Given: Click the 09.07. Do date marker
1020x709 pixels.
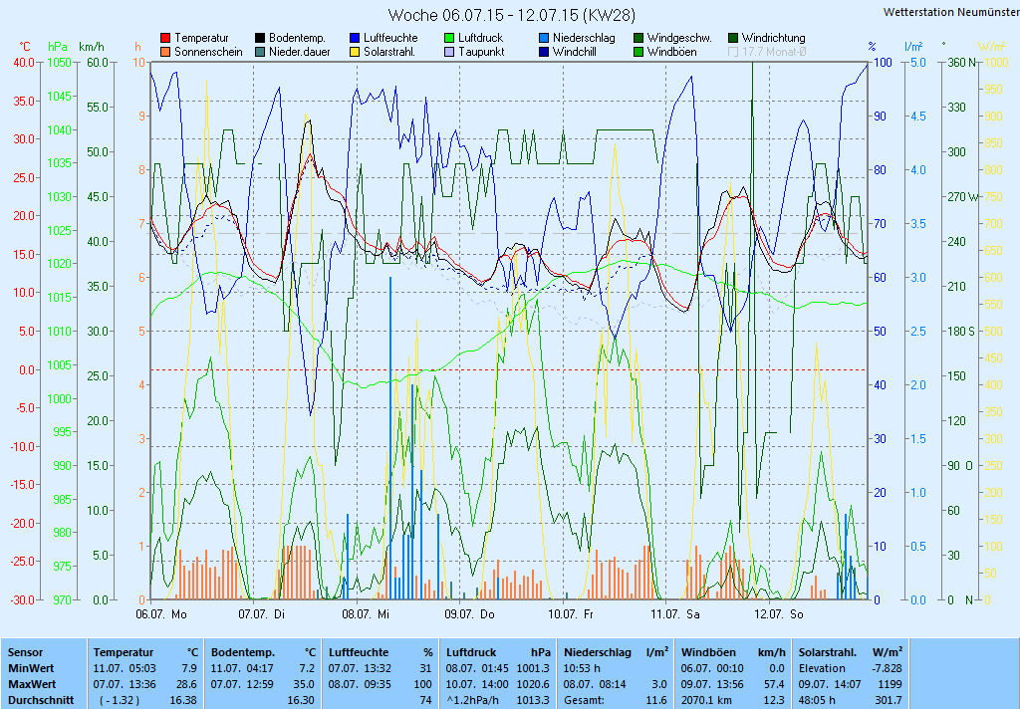Looking at the screenshot, I should 470,615.
